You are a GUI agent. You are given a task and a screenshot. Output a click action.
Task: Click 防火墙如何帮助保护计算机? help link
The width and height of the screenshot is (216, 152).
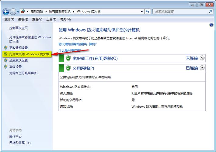(78, 44)
